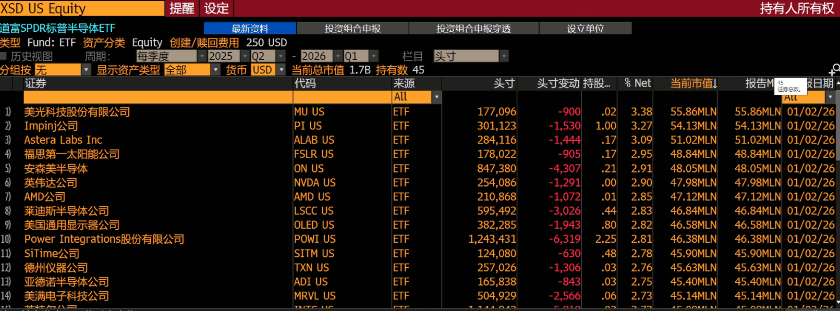Open the 栏目 头寸 dropdown

tap(504, 56)
